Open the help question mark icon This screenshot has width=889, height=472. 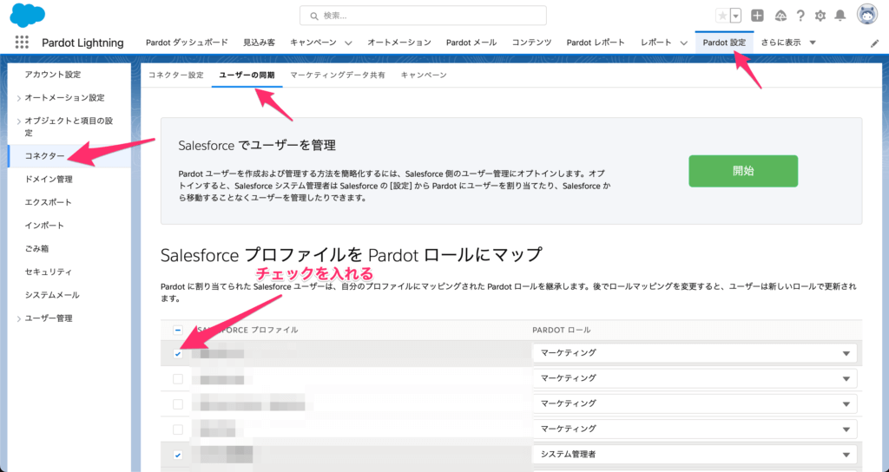click(800, 16)
